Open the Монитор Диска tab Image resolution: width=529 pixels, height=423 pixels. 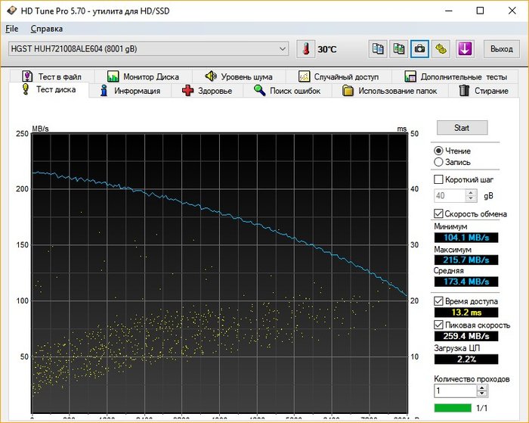point(143,76)
